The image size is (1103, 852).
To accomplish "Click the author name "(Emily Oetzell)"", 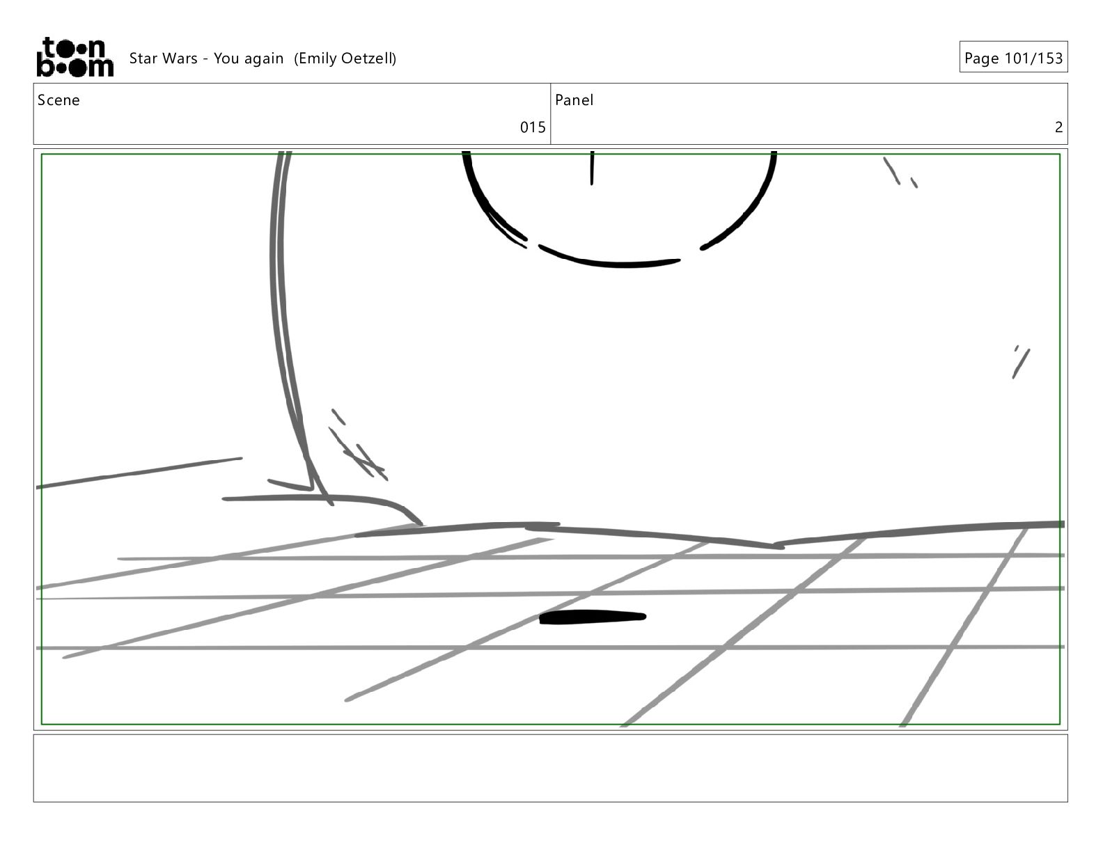I will (x=345, y=58).
